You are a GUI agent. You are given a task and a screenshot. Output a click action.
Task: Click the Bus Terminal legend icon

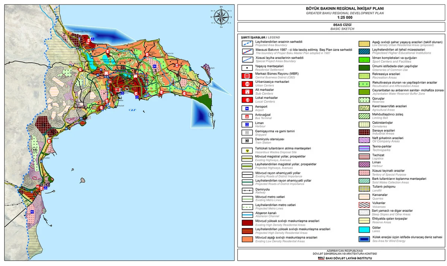point(247,116)
